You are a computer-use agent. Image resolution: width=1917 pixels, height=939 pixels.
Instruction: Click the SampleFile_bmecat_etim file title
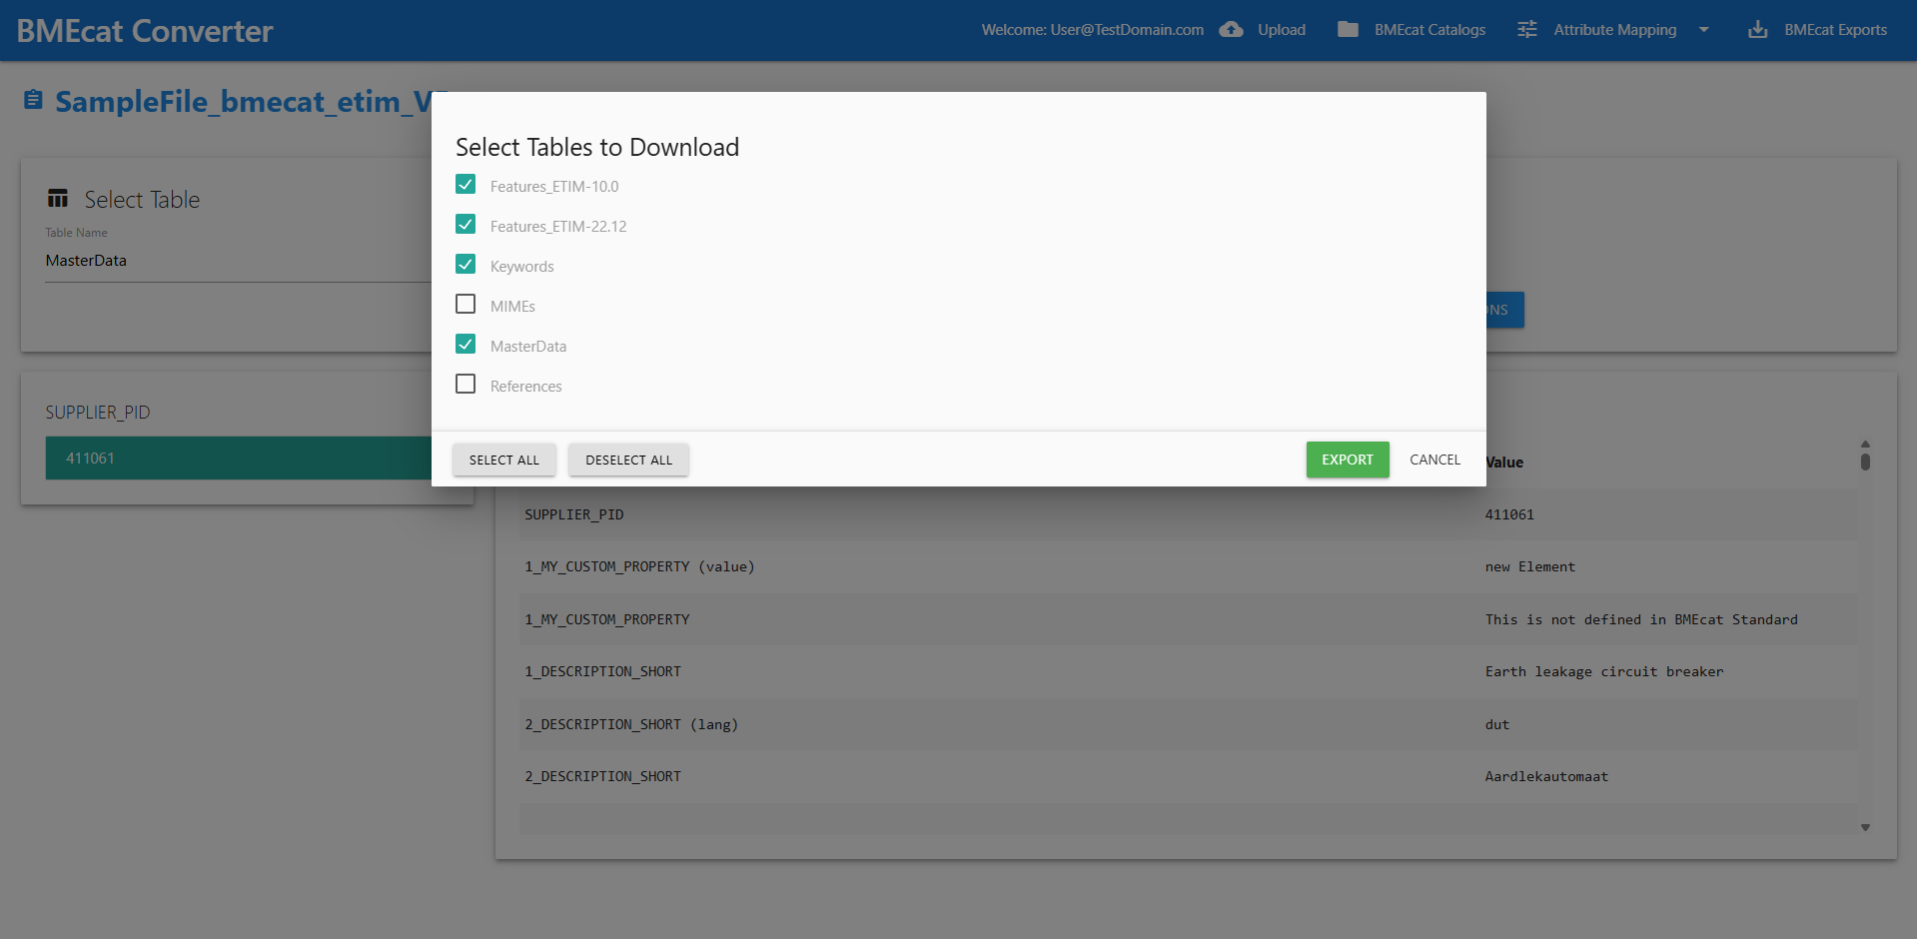(244, 101)
